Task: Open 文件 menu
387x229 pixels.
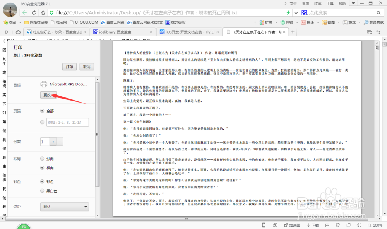Action: (x=293, y=3)
